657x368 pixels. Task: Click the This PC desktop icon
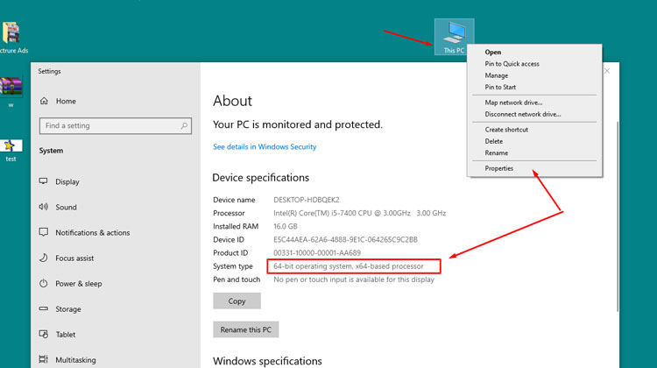453,35
